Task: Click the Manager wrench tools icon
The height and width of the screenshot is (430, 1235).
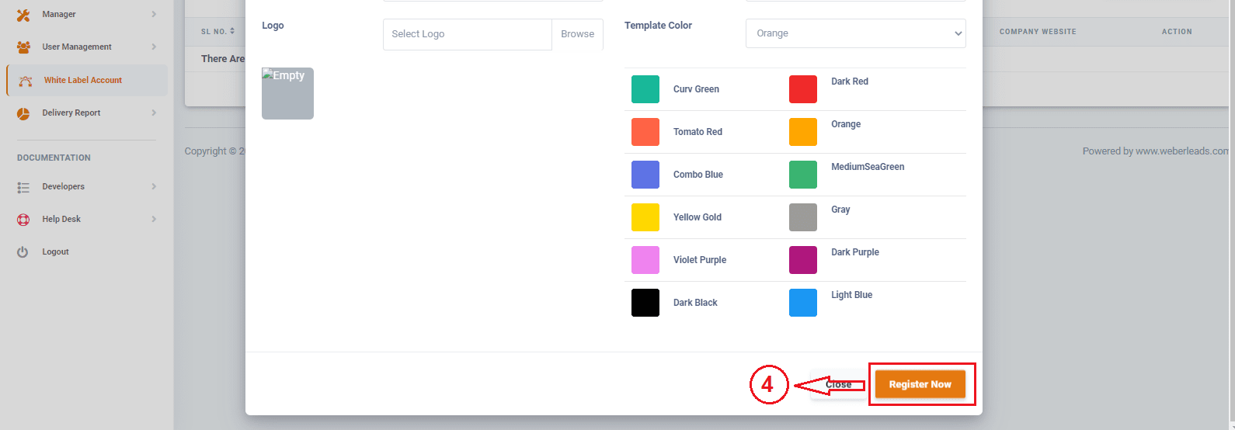Action: click(23, 15)
